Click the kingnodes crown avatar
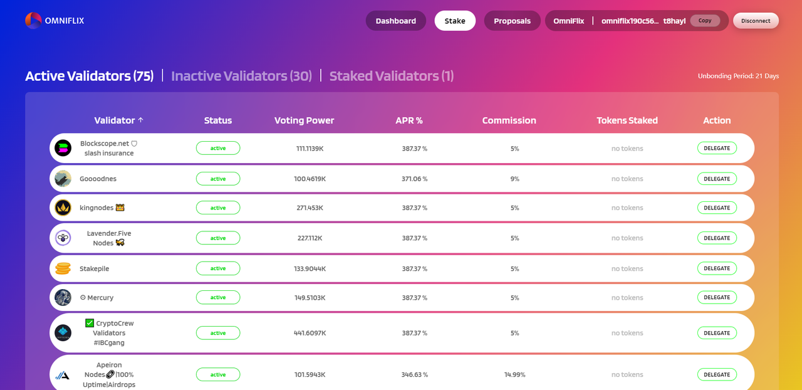The width and height of the screenshot is (802, 390). pyautogui.click(x=63, y=208)
